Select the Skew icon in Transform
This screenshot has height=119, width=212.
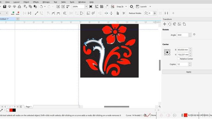[184, 24]
